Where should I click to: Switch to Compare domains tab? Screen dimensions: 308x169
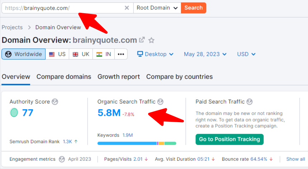(x=64, y=77)
